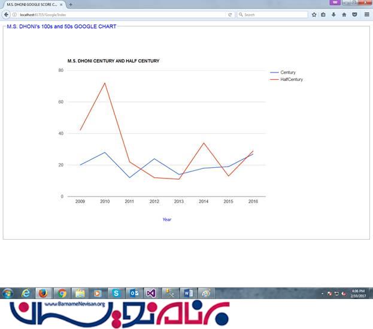
Task: Go back using the browser back arrow
Action: pos(6,14)
